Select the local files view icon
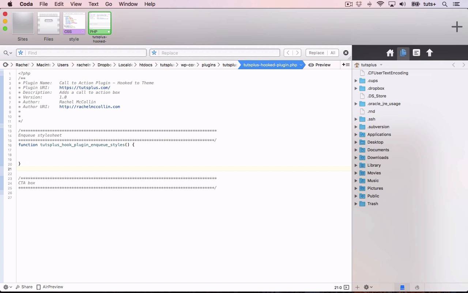The image size is (468, 293). (x=402, y=288)
